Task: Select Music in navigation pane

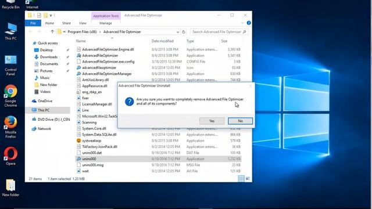Action: (45, 77)
